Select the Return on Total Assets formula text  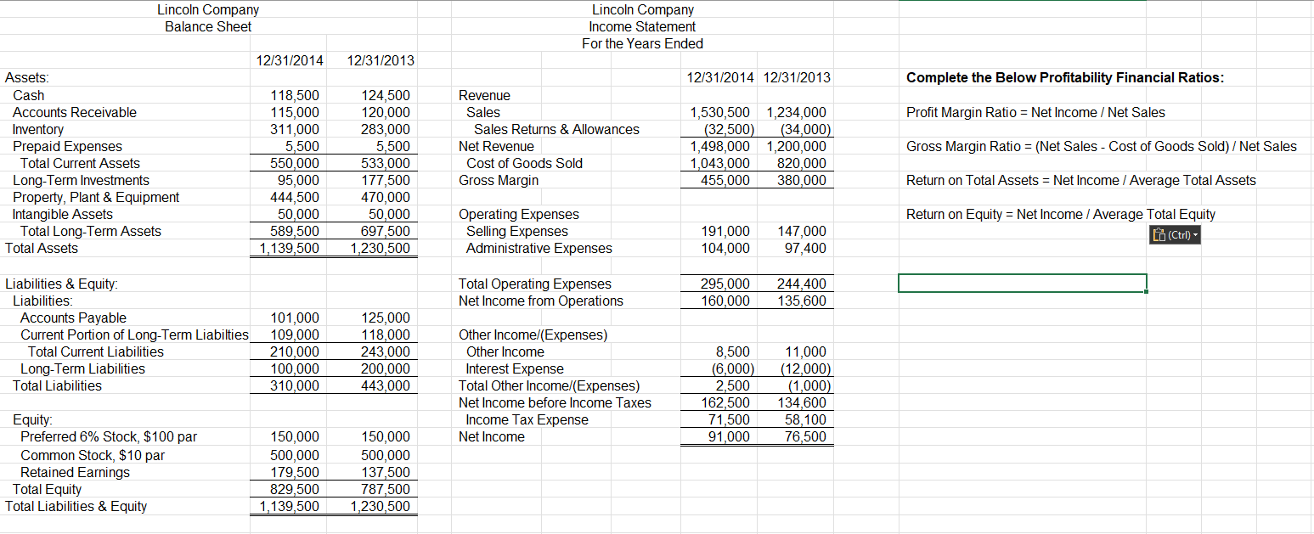tap(1080, 180)
